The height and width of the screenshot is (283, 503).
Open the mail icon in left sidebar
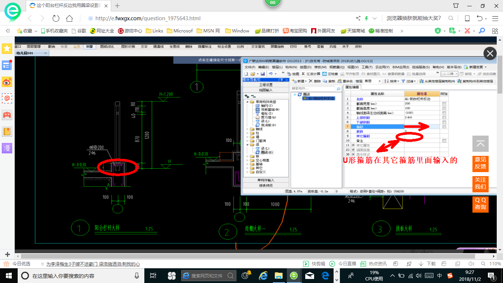pos(7,98)
